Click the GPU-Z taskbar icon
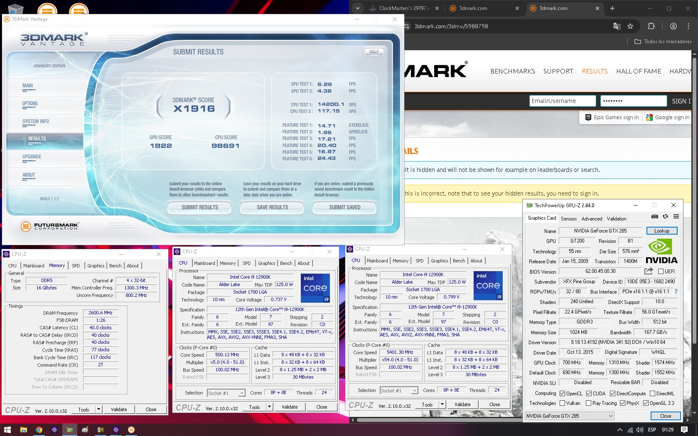Viewport: 698px width, 436px height. (70, 430)
